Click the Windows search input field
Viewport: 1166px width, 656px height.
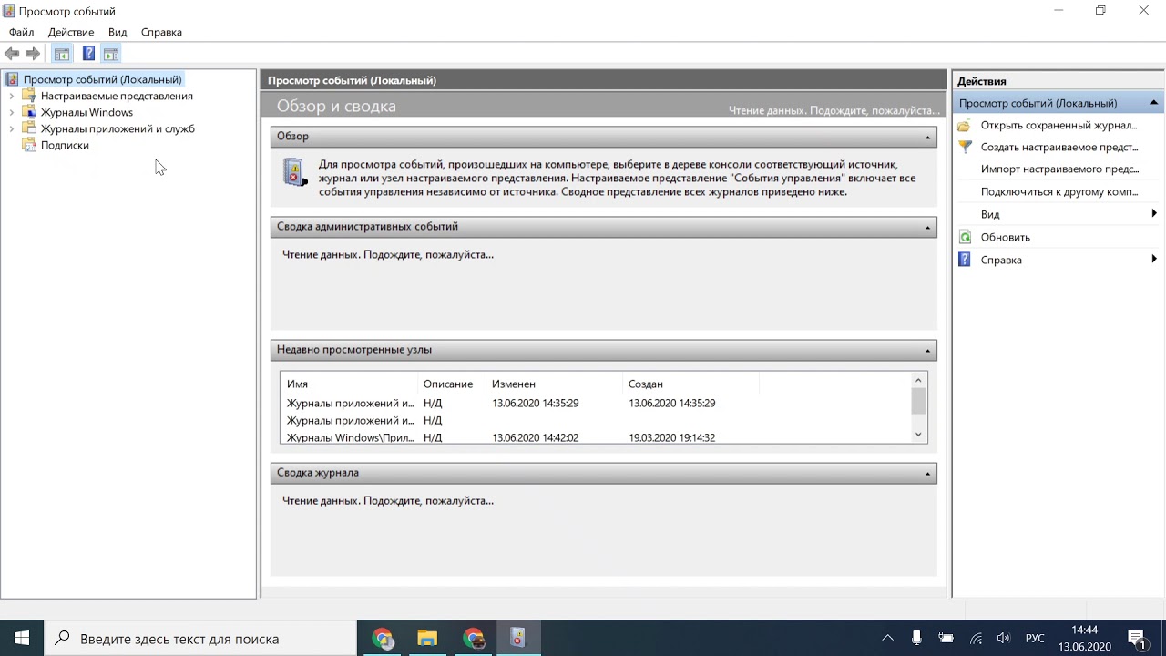click(x=210, y=639)
